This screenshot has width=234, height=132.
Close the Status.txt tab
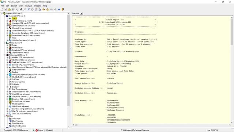tap(81, 14)
